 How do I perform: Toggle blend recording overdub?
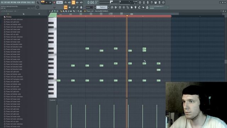pos(77,2)
